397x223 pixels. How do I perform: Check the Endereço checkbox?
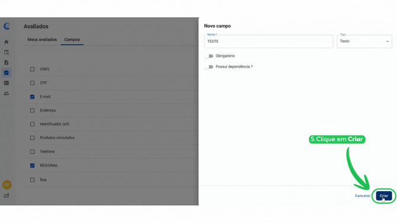(x=32, y=110)
